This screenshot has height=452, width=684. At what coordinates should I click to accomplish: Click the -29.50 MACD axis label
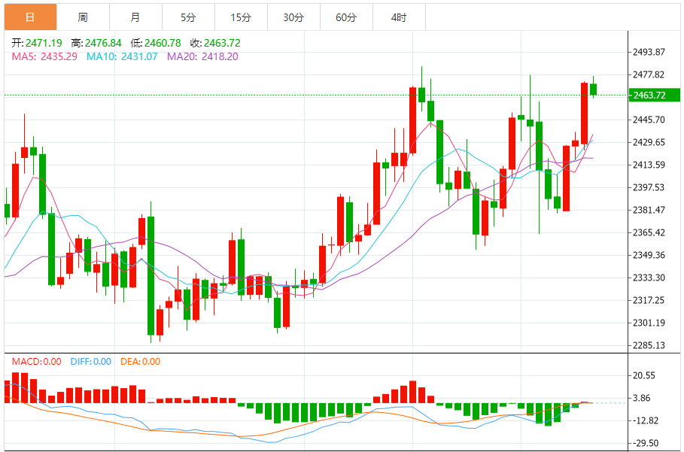point(646,443)
